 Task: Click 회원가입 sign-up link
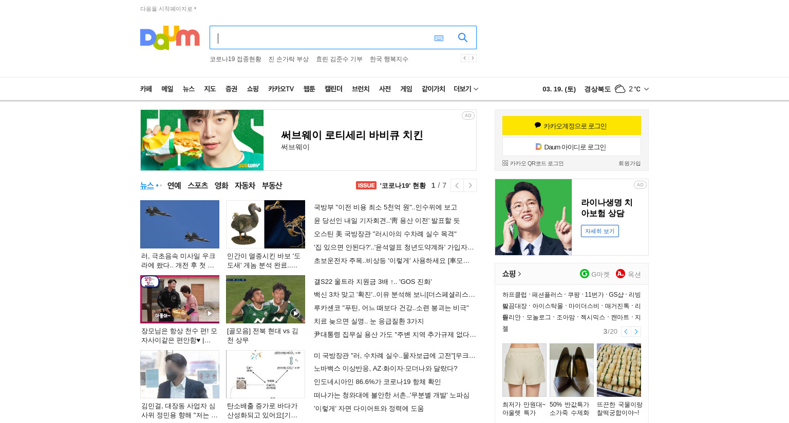pos(630,163)
